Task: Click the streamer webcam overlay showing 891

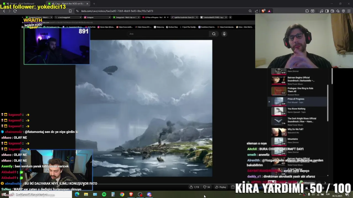Action: point(57,46)
